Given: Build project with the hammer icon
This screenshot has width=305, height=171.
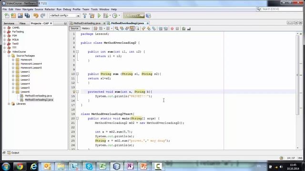Looking at the screenshot, I should [85, 16].
